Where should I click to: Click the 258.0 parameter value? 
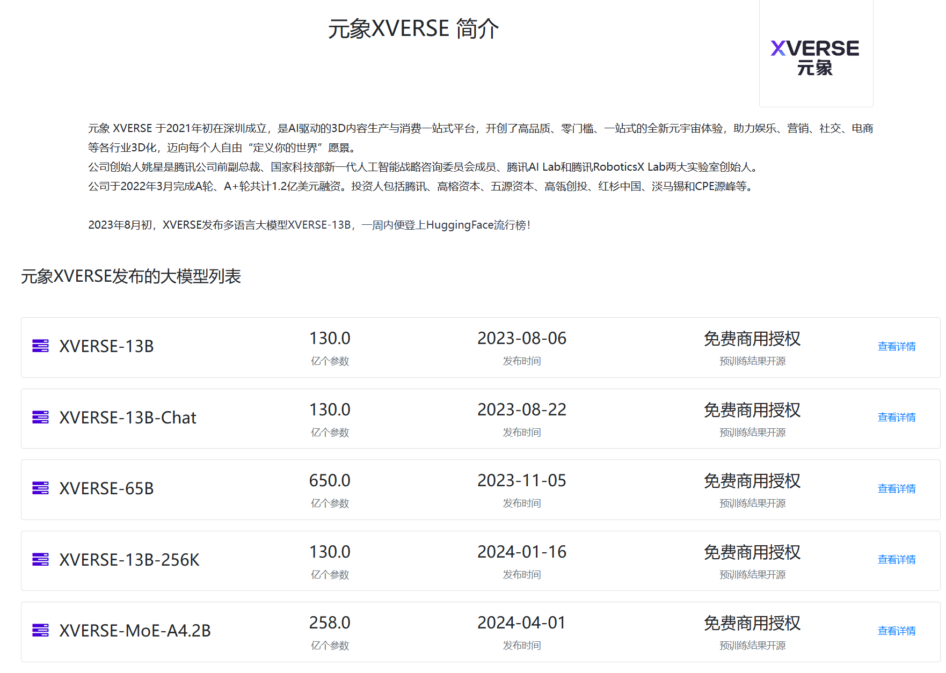(x=330, y=623)
